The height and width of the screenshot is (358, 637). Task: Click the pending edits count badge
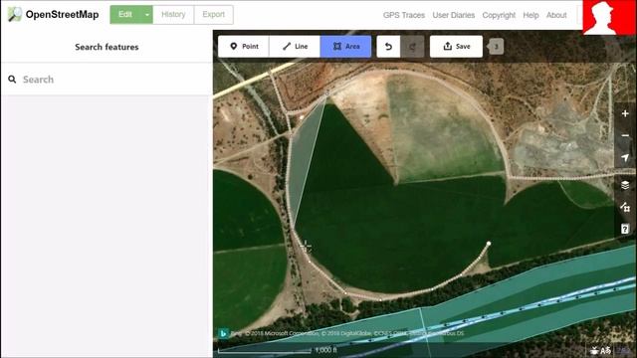click(496, 47)
